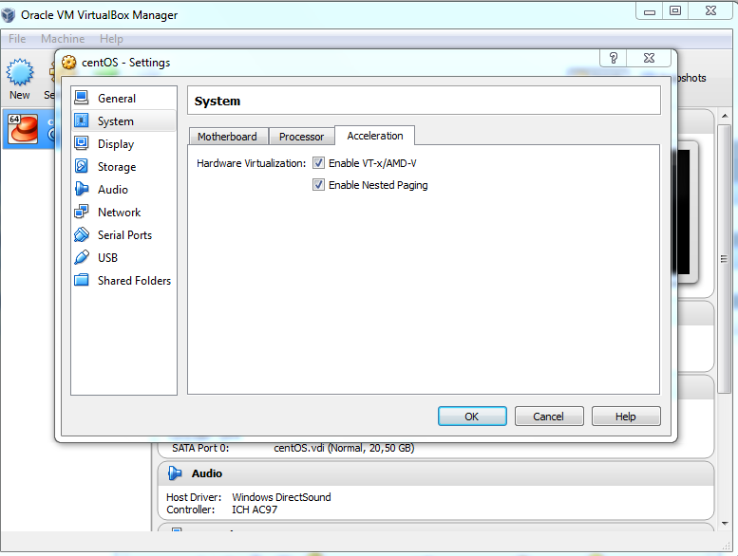Viewport: 738px width, 556px height.
Task: Click the New machine starburst icon
Action: (x=20, y=72)
